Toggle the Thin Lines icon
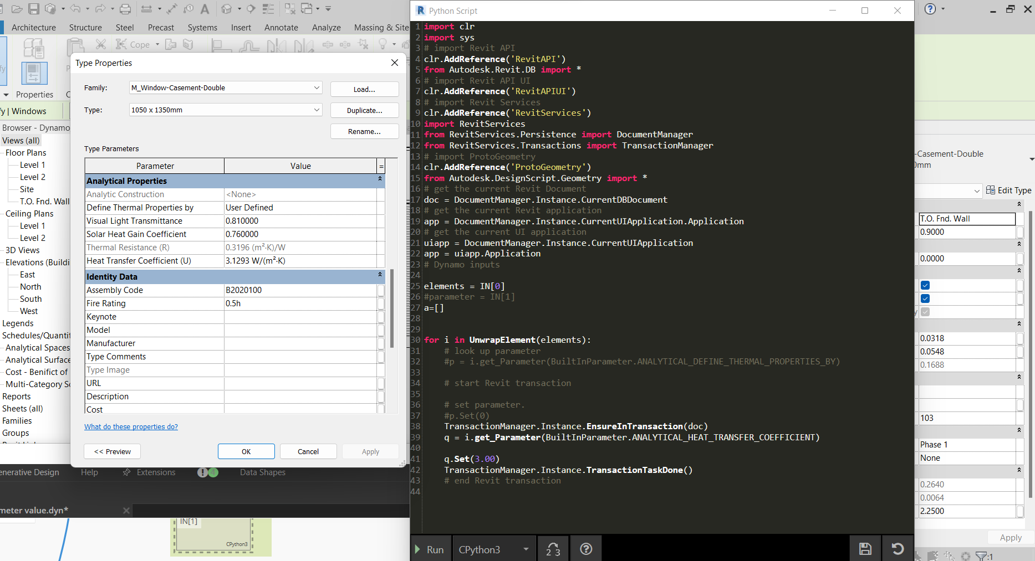 pos(268,9)
